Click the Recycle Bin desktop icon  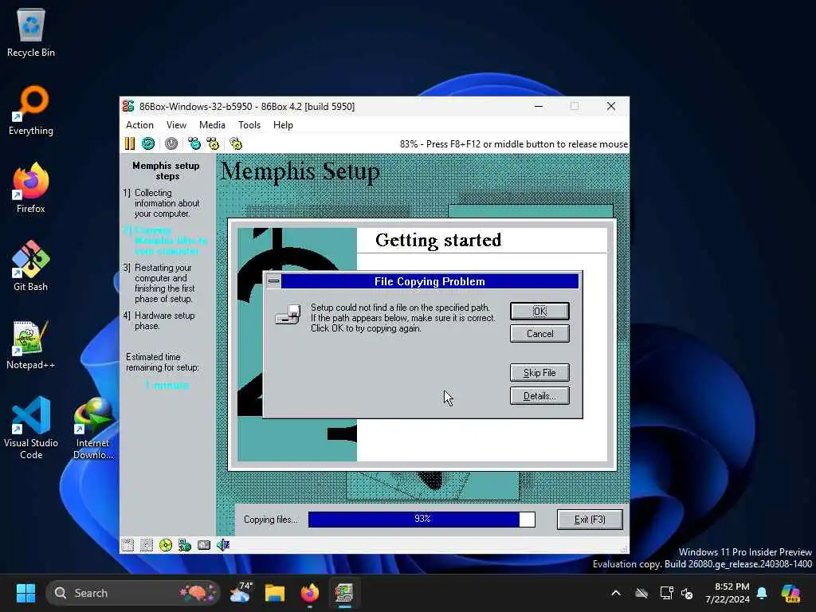click(31, 33)
